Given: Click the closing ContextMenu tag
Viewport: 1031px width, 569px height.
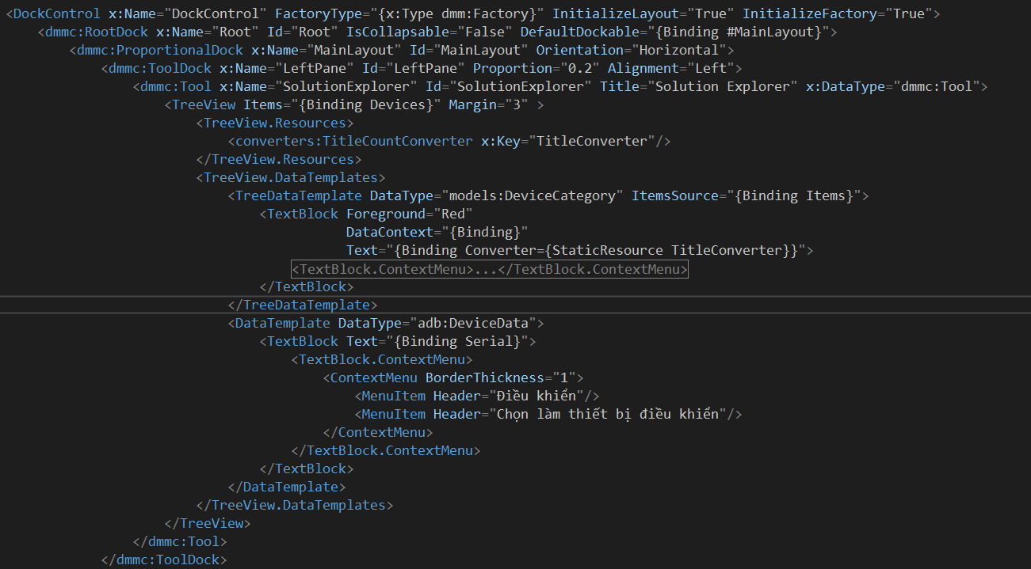Looking at the screenshot, I should click(x=377, y=432).
